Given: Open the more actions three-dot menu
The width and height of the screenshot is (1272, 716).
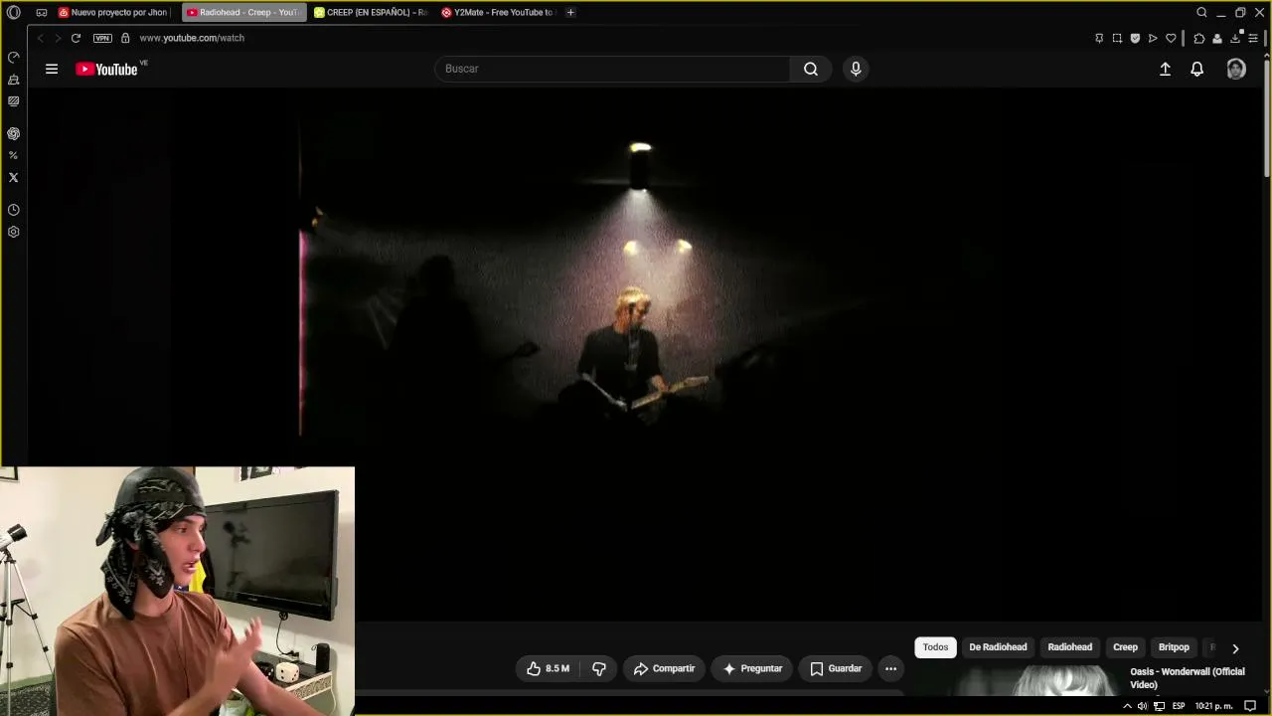Looking at the screenshot, I should tap(890, 668).
